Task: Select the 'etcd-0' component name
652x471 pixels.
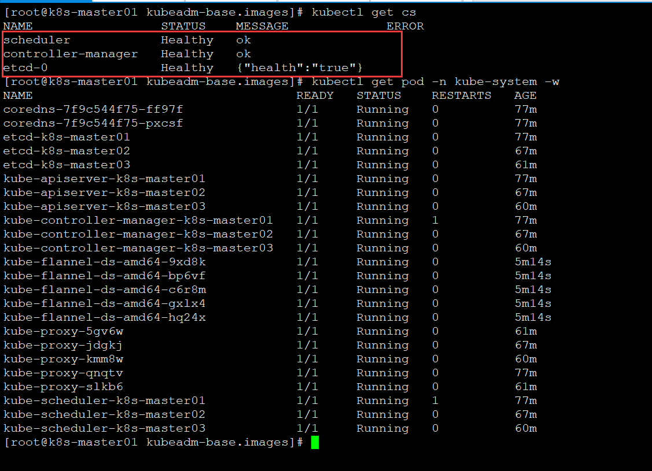Action: 25,68
